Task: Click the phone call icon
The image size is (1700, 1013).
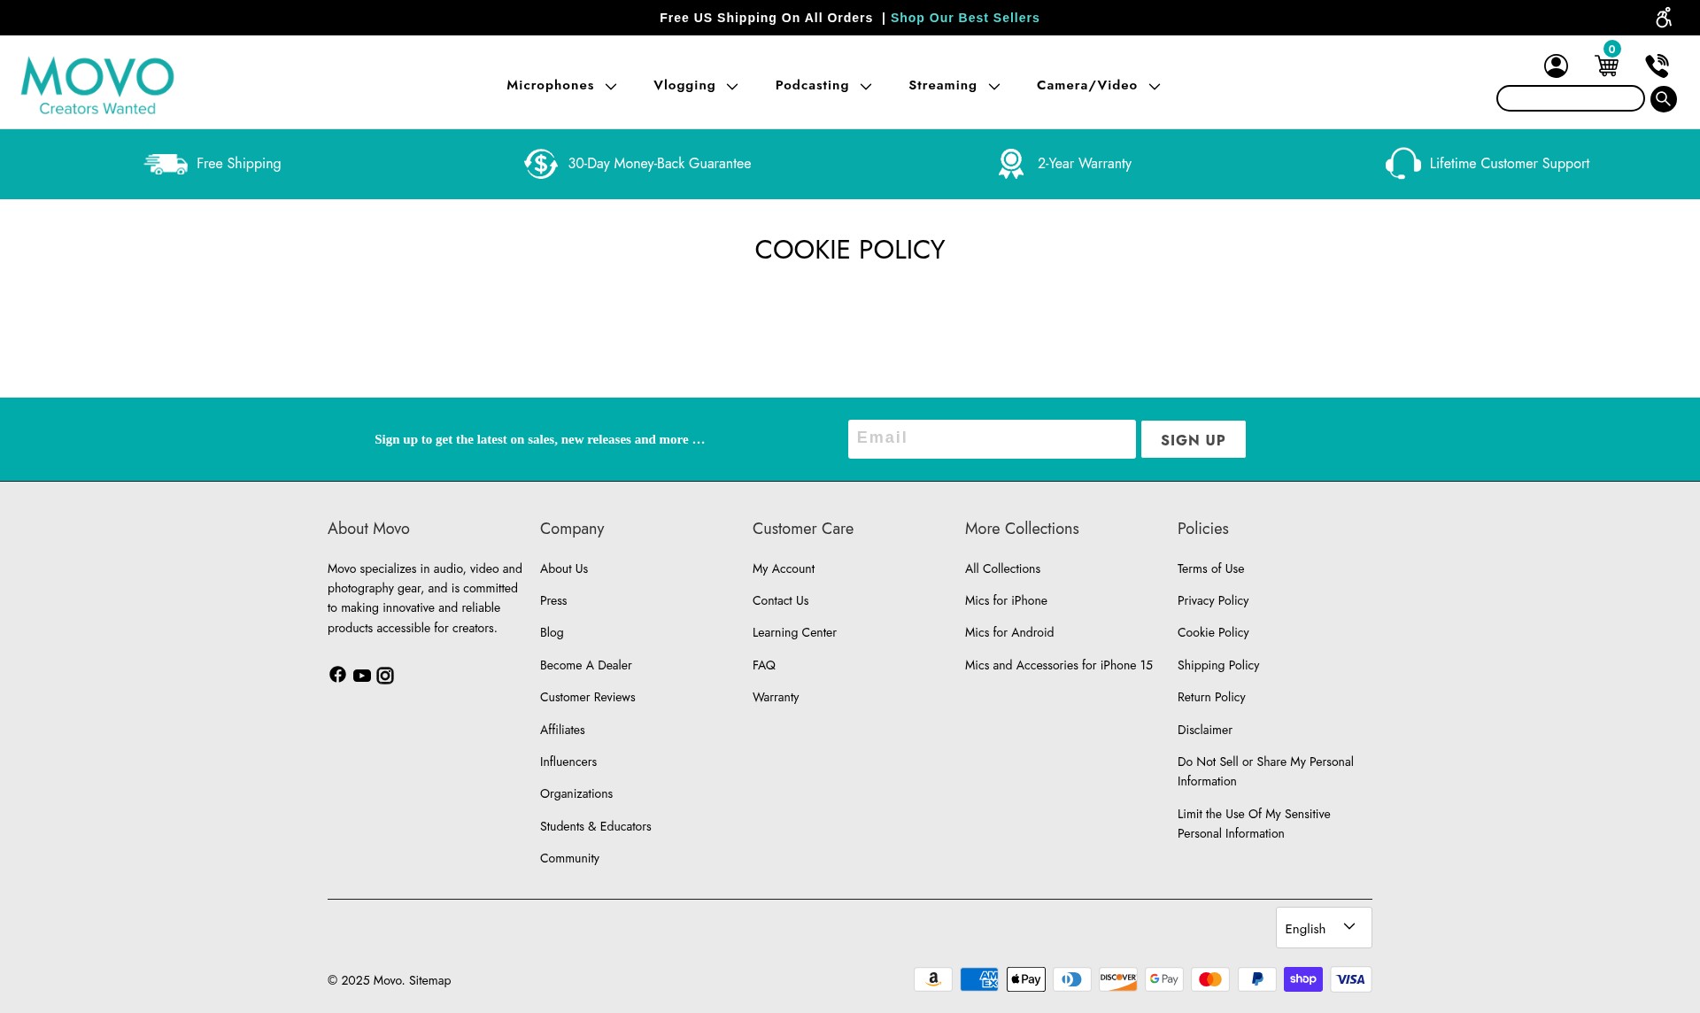Action: 1657,66
